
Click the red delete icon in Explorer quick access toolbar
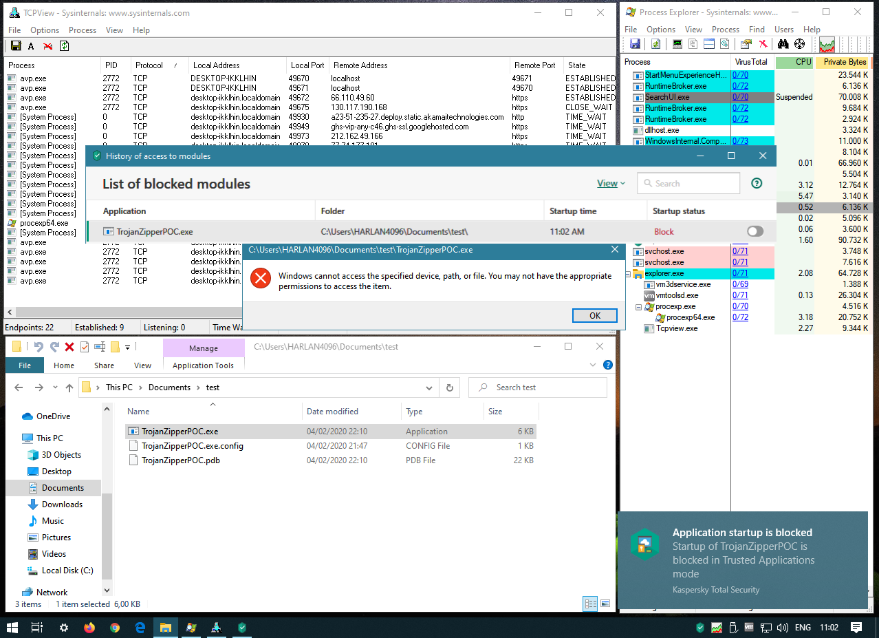click(x=69, y=347)
